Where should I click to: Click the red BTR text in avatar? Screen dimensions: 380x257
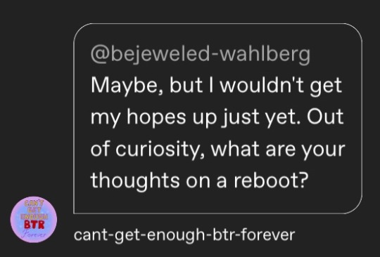[34, 225]
